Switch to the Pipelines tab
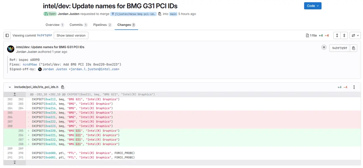Screen dimensions: 363x168 coord(102,25)
